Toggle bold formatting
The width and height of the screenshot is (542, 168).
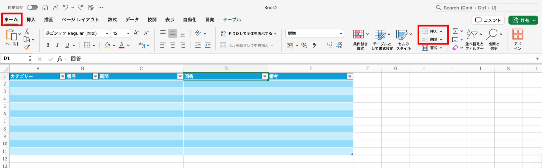pyautogui.click(x=48, y=45)
